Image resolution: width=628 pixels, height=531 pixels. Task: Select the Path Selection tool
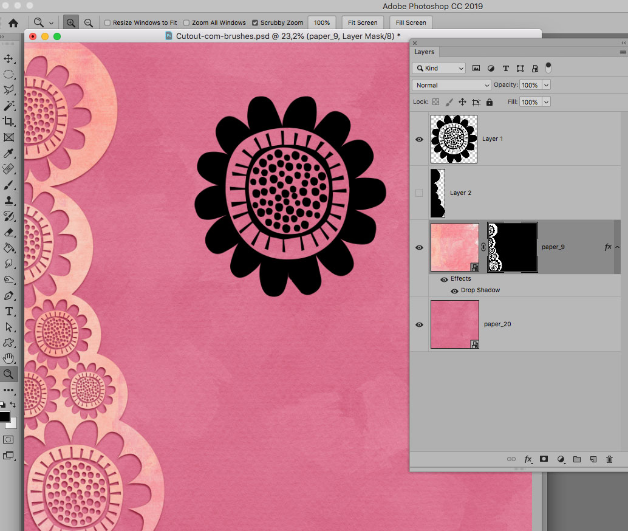click(9, 327)
